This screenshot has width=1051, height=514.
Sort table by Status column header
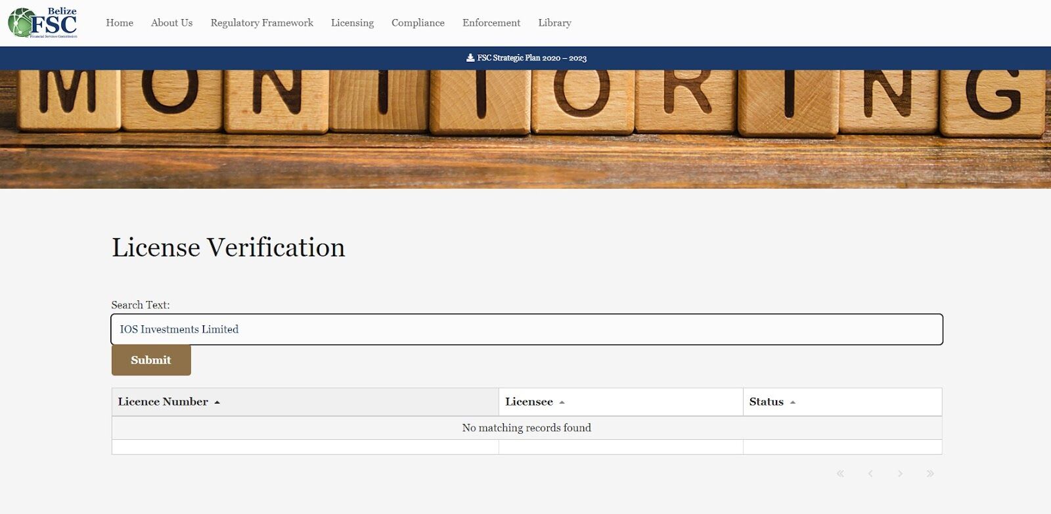pos(766,402)
